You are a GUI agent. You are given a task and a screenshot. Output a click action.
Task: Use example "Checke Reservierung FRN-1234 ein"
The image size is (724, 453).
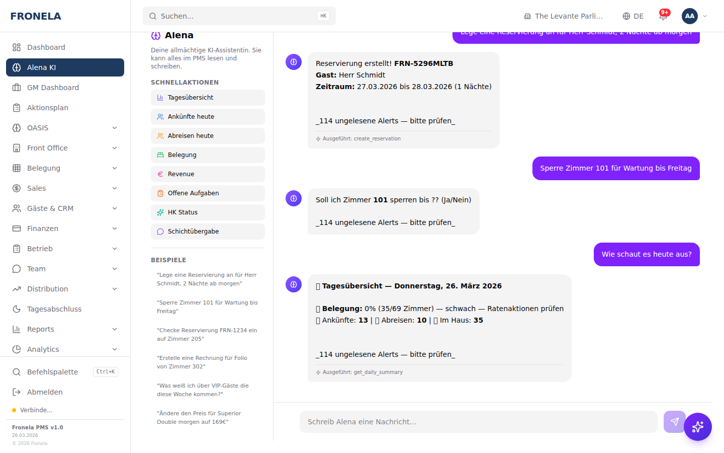[207, 335]
